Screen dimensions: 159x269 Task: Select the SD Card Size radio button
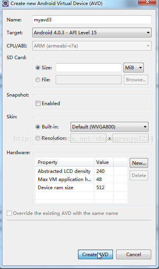[x=38, y=68]
